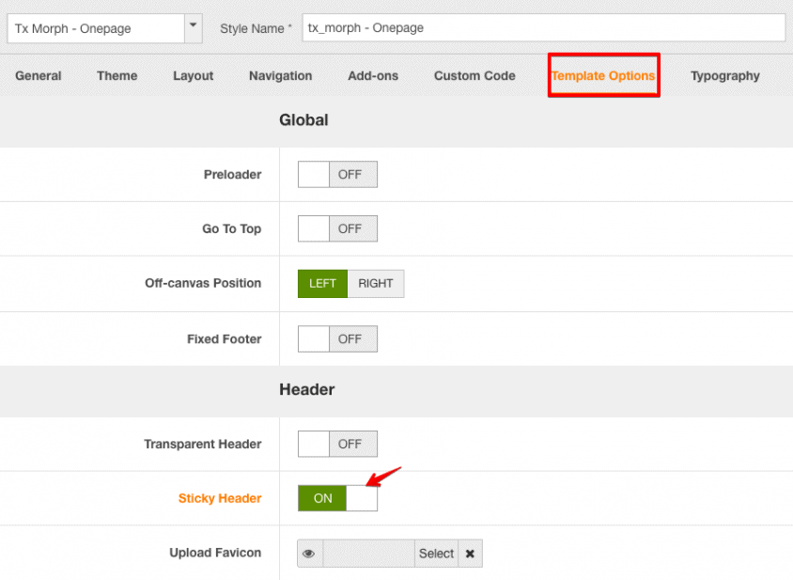Switch to the Typography tab
The image size is (793, 580).
point(725,76)
